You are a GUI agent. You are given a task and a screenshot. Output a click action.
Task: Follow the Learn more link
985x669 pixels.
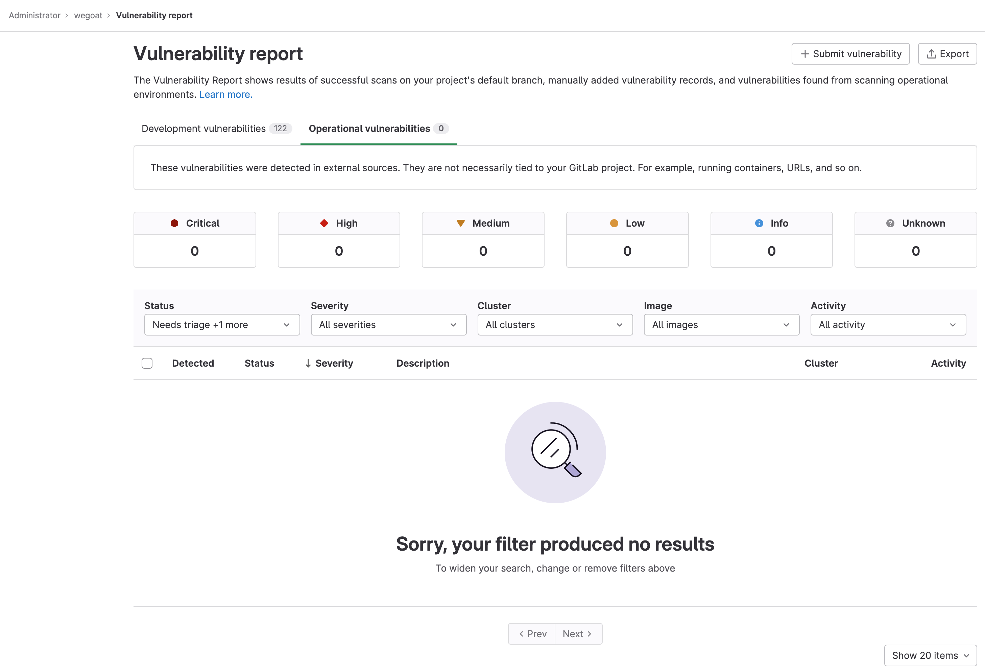point(225,95)
